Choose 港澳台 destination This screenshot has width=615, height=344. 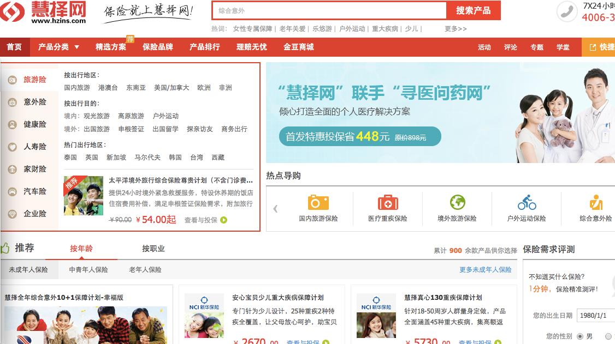pos(108,88)
